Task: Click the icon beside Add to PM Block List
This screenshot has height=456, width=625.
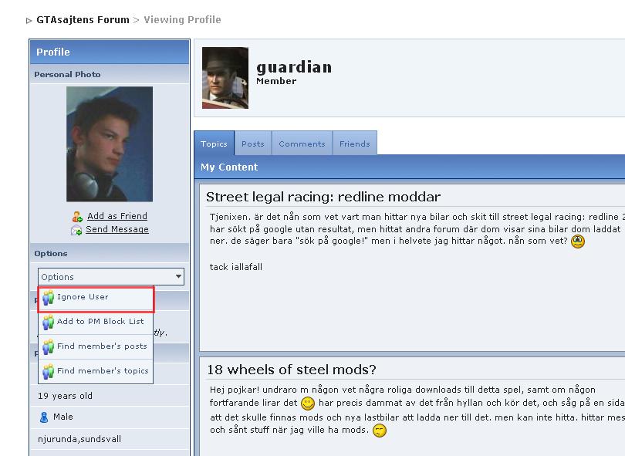Action: (49, 322)
